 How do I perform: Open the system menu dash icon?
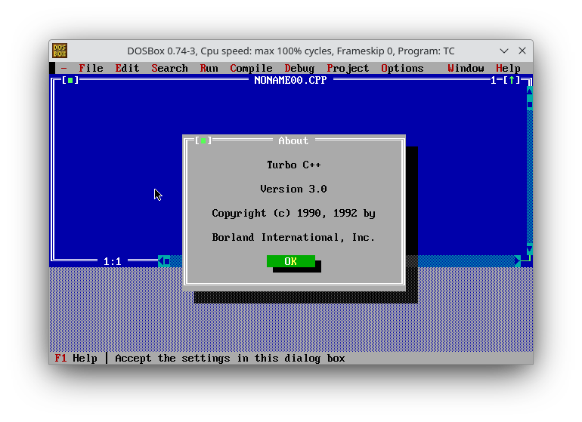click(x=63, y=68)
